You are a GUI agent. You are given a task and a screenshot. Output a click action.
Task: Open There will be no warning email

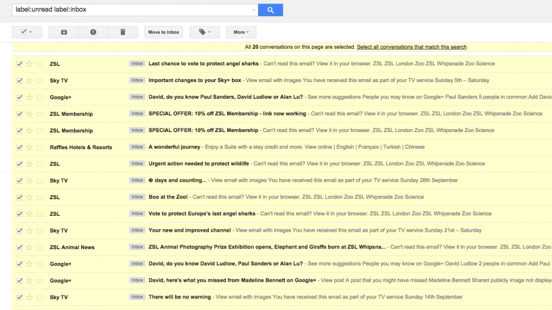(179, 297)
